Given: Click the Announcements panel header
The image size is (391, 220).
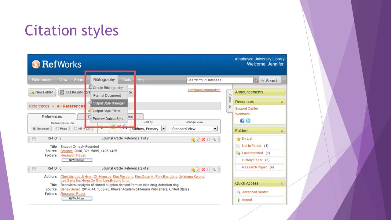Looking at the screenshot, I should click(x=260, y=92).
